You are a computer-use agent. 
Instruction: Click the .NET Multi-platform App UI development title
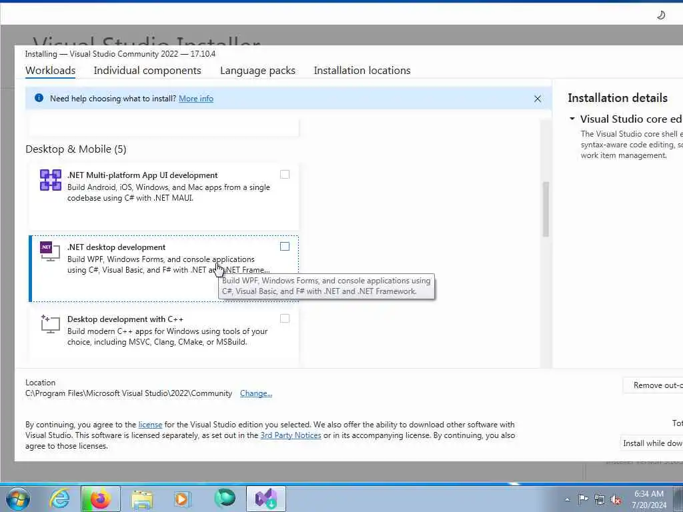point(143,175)
